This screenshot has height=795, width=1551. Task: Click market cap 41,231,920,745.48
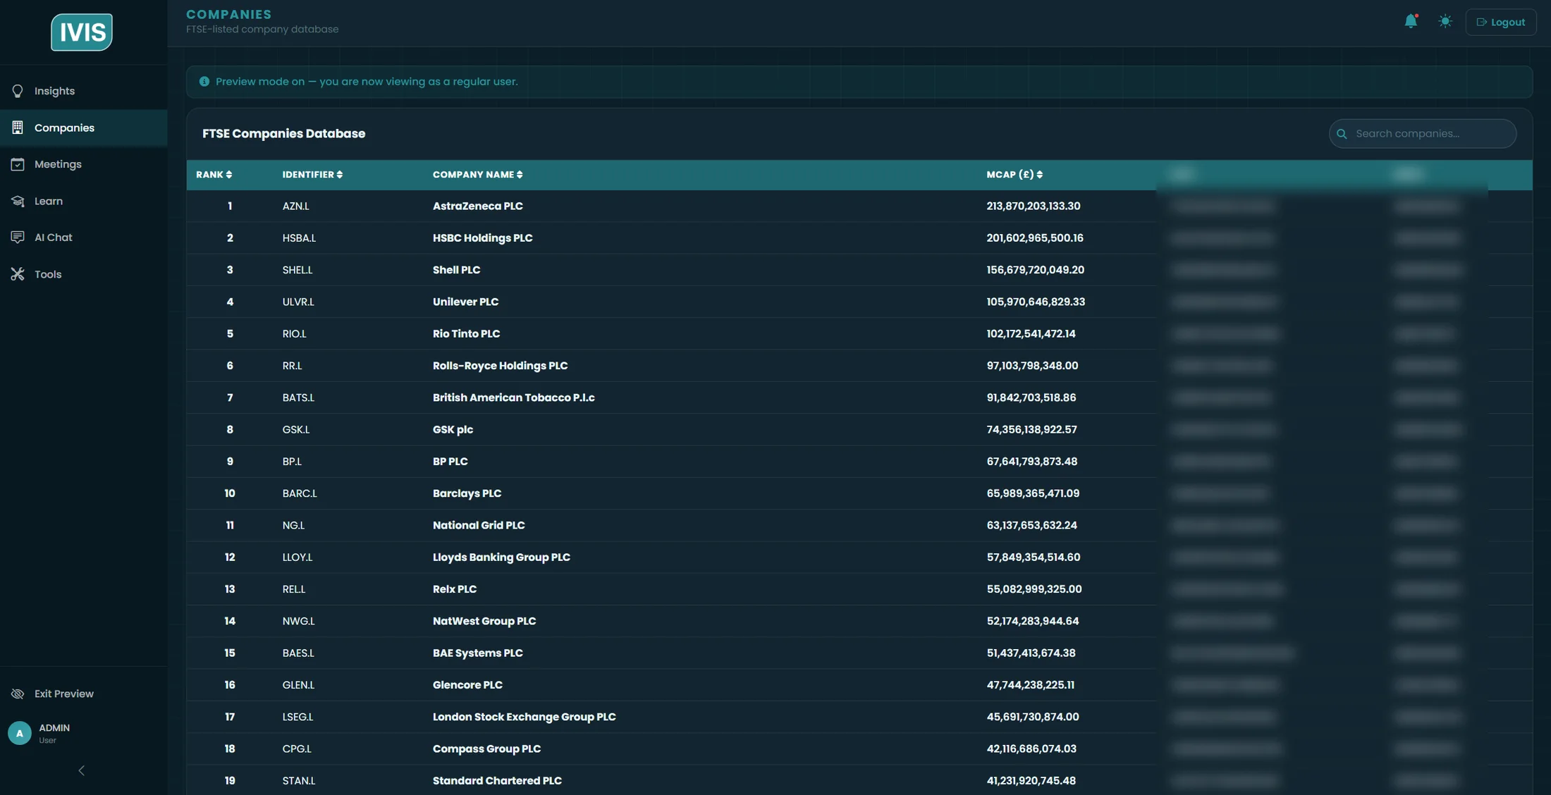pos(1031,781)
